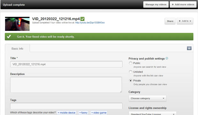The height and width of the screenshot is (115, 198).
Task: Add the suggested tag funny
Action: tap(83, 113)
